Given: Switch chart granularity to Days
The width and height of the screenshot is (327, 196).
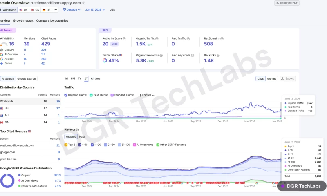Looking at the screenshot, I should coord(260,78).
